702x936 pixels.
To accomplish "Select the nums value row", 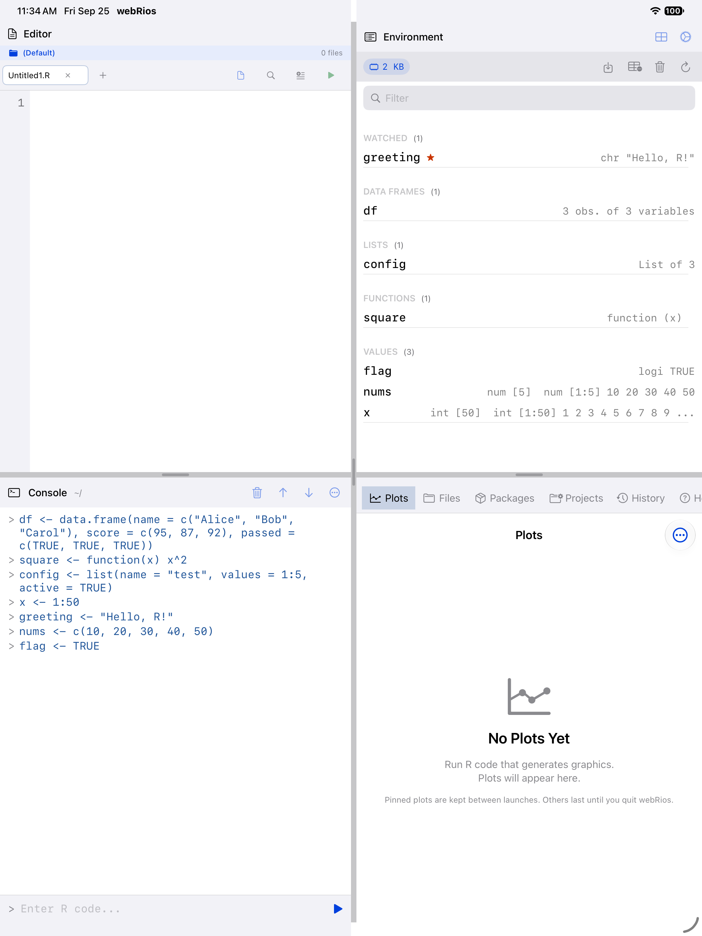I will pos(529,392).
